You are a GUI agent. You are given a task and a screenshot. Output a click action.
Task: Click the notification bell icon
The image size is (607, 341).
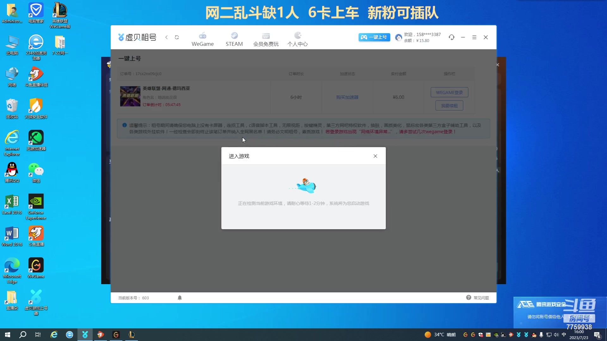[180, 298]
